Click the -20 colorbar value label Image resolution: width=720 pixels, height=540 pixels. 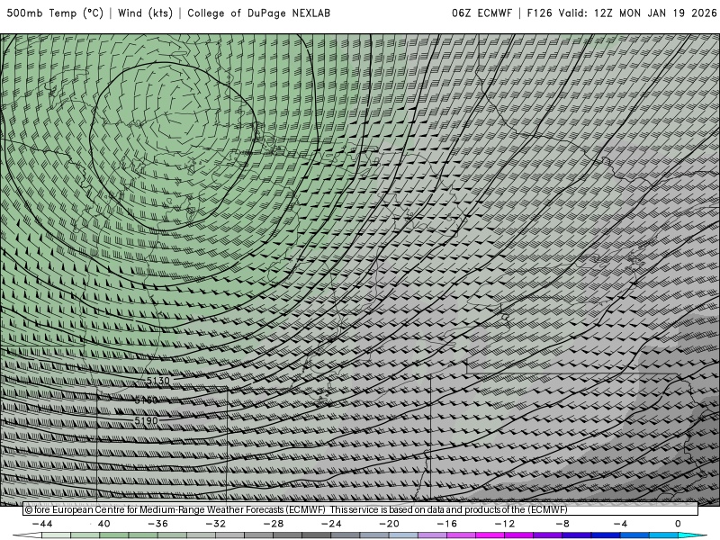(390, 524)
